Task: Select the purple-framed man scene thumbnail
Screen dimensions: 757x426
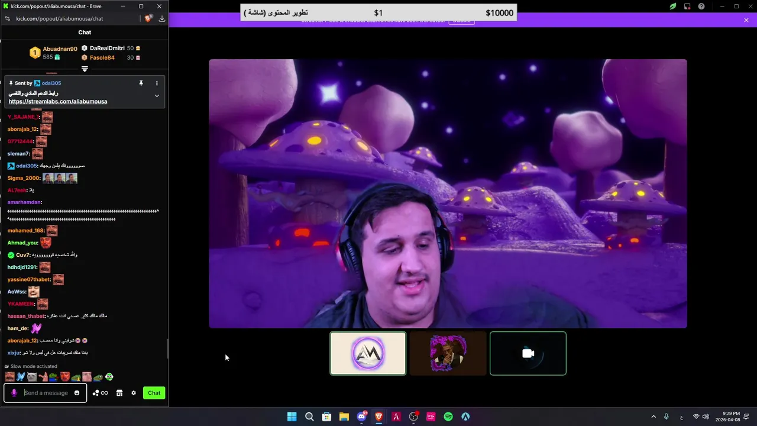Action: [448, 353]
